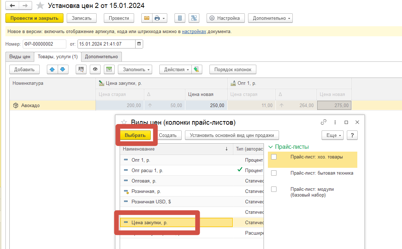Copy link icon in dialog title

(323, 122)
